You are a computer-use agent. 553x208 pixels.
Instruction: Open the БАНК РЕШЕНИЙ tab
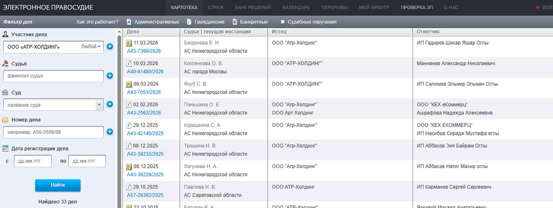tap(253, 7)
